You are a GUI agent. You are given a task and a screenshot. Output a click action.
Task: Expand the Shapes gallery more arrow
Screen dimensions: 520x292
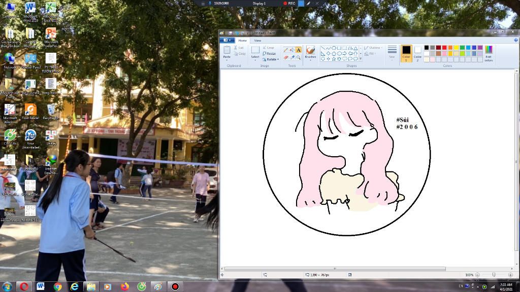coord(361,59)
